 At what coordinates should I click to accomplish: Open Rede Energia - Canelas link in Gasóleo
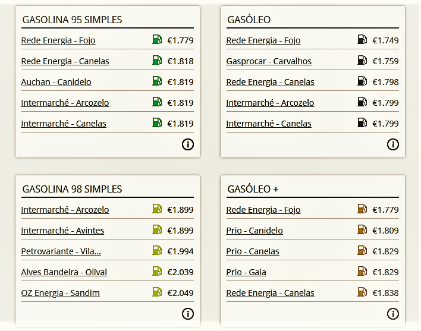point(270,82)
